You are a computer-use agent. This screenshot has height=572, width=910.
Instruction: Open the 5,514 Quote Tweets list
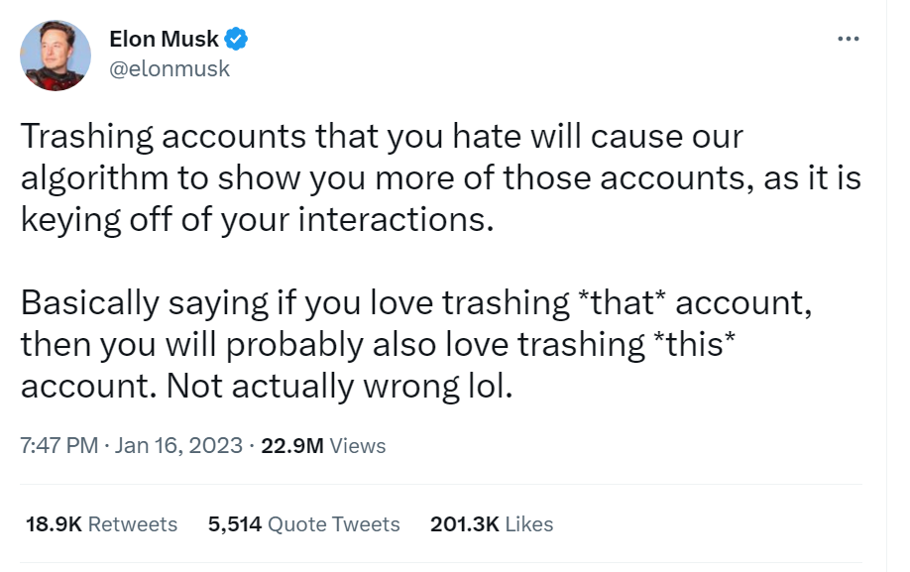click(x=304, y=523)
